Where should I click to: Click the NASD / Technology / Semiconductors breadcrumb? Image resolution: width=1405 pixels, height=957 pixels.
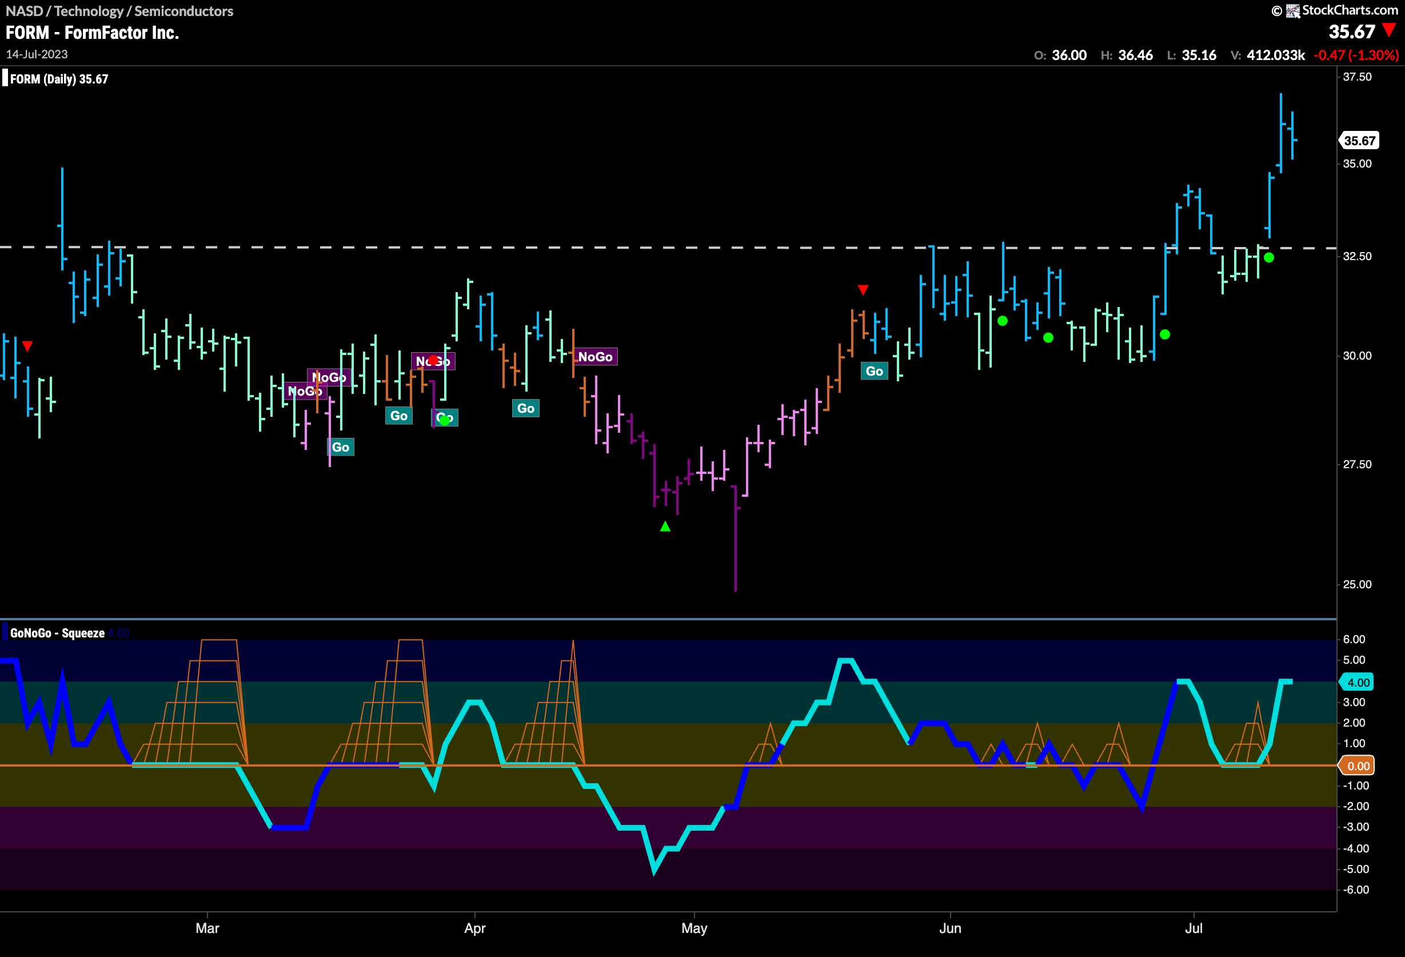click(x=119, y=11)
